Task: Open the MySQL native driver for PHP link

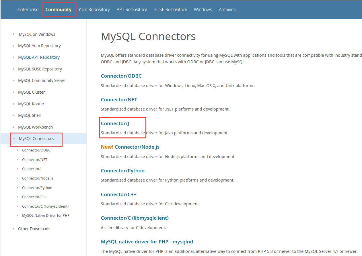Action: [x=147, y=241]
